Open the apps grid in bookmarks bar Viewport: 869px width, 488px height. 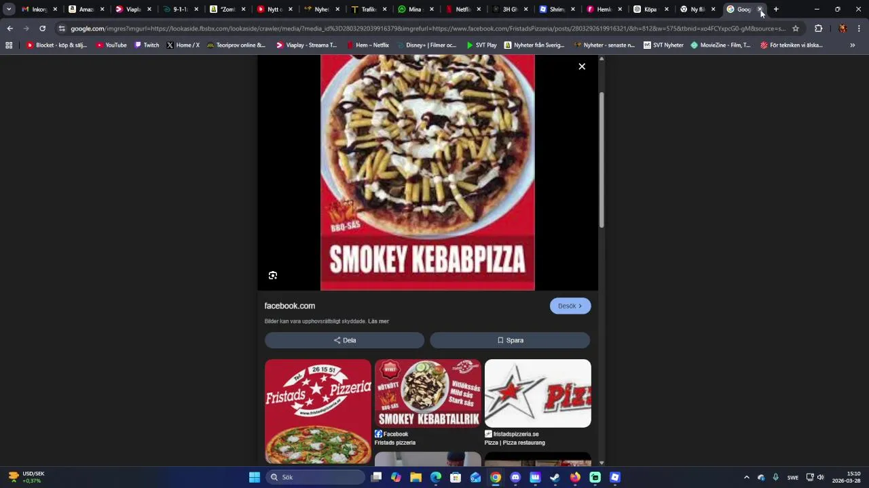click(x=9, y=45)
